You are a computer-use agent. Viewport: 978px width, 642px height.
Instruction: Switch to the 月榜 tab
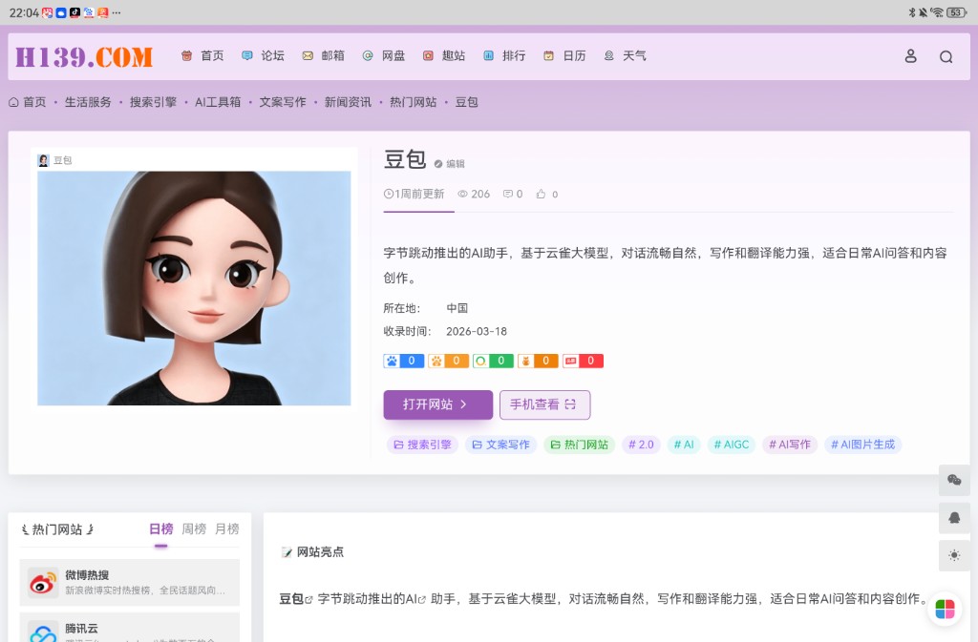tap(227, 529)
